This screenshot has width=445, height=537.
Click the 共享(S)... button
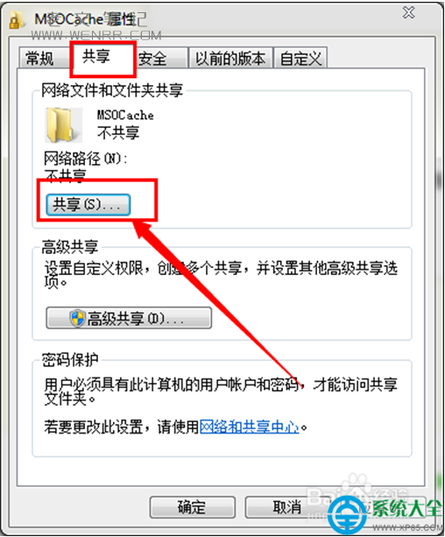(88, 204)
